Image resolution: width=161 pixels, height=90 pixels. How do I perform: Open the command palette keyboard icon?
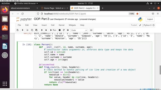pyautogui.click(x=91, y=30)
